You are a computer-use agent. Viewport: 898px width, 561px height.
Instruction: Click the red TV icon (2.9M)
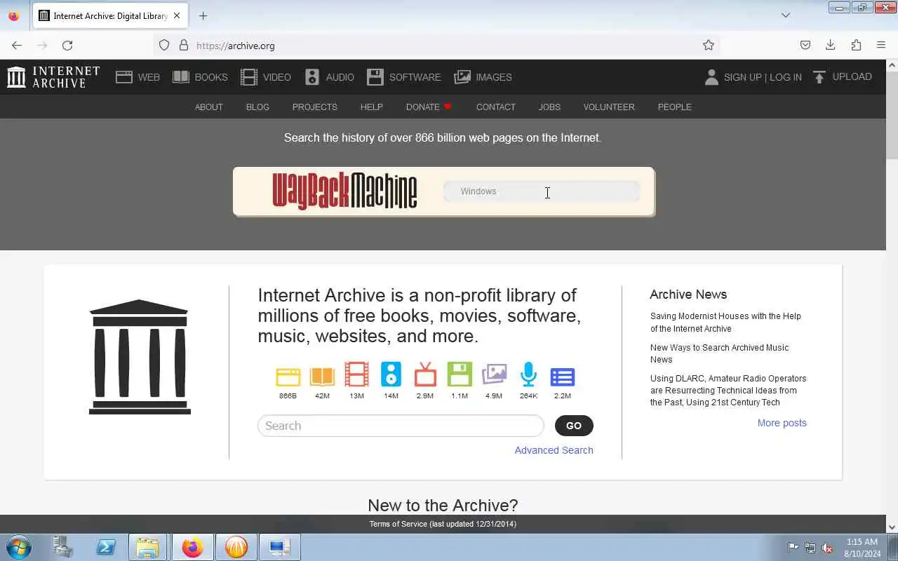click(425, 374)
